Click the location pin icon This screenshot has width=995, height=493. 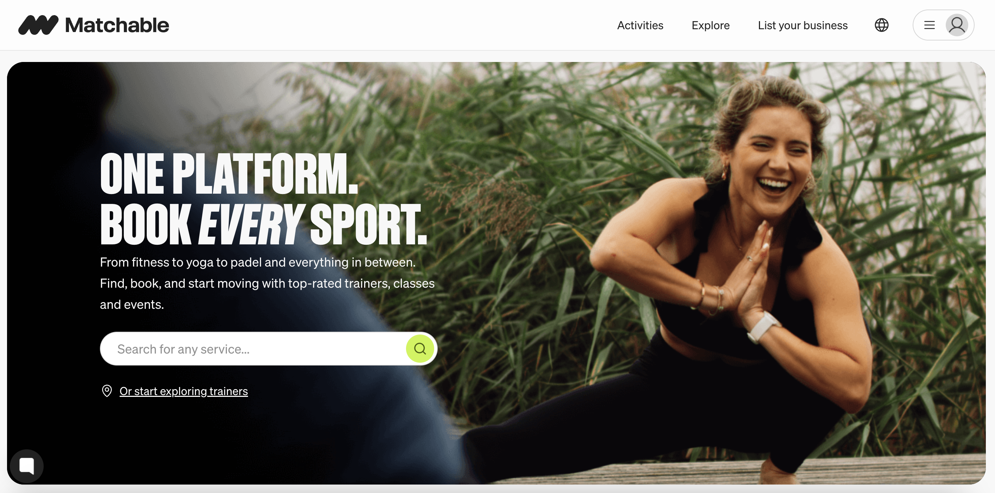(x=107, y=391)
